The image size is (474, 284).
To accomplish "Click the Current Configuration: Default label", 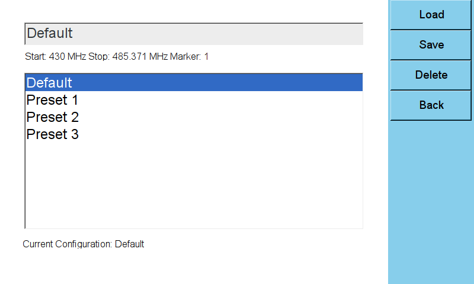I will click(83, 244).
